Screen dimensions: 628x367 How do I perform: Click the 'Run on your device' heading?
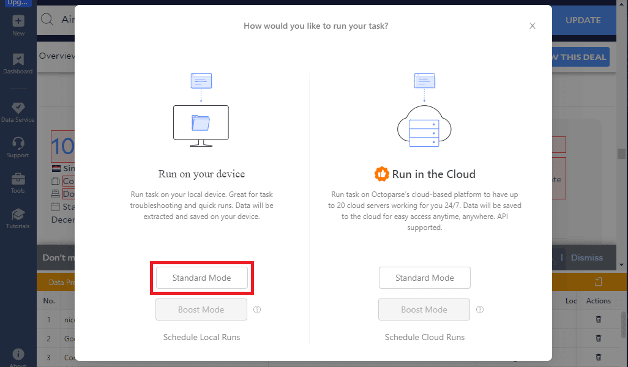click(201, 174)
